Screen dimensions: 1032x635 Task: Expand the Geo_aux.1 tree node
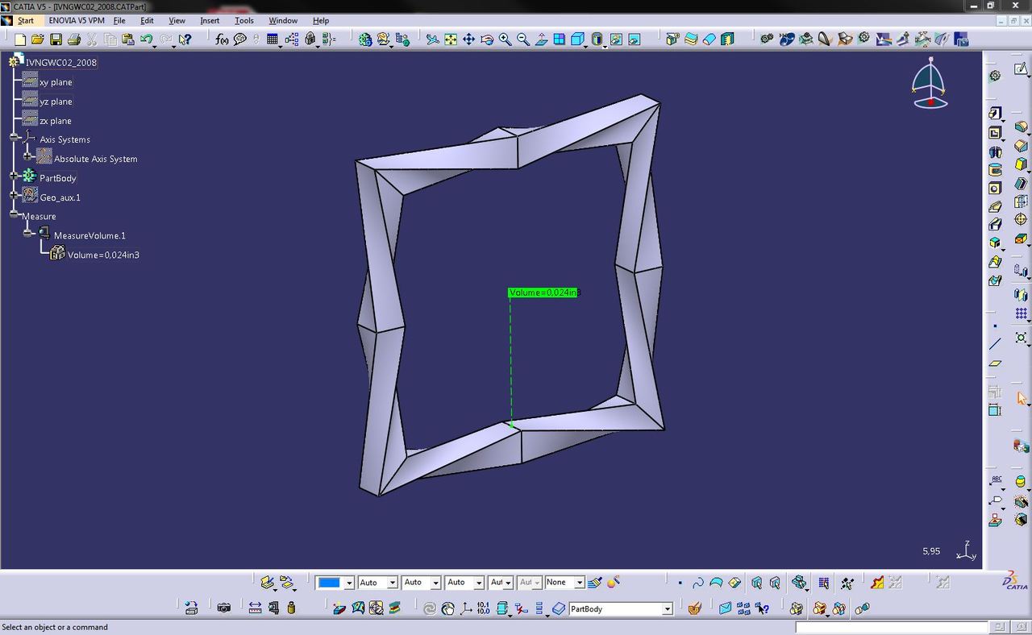(15, 195)
